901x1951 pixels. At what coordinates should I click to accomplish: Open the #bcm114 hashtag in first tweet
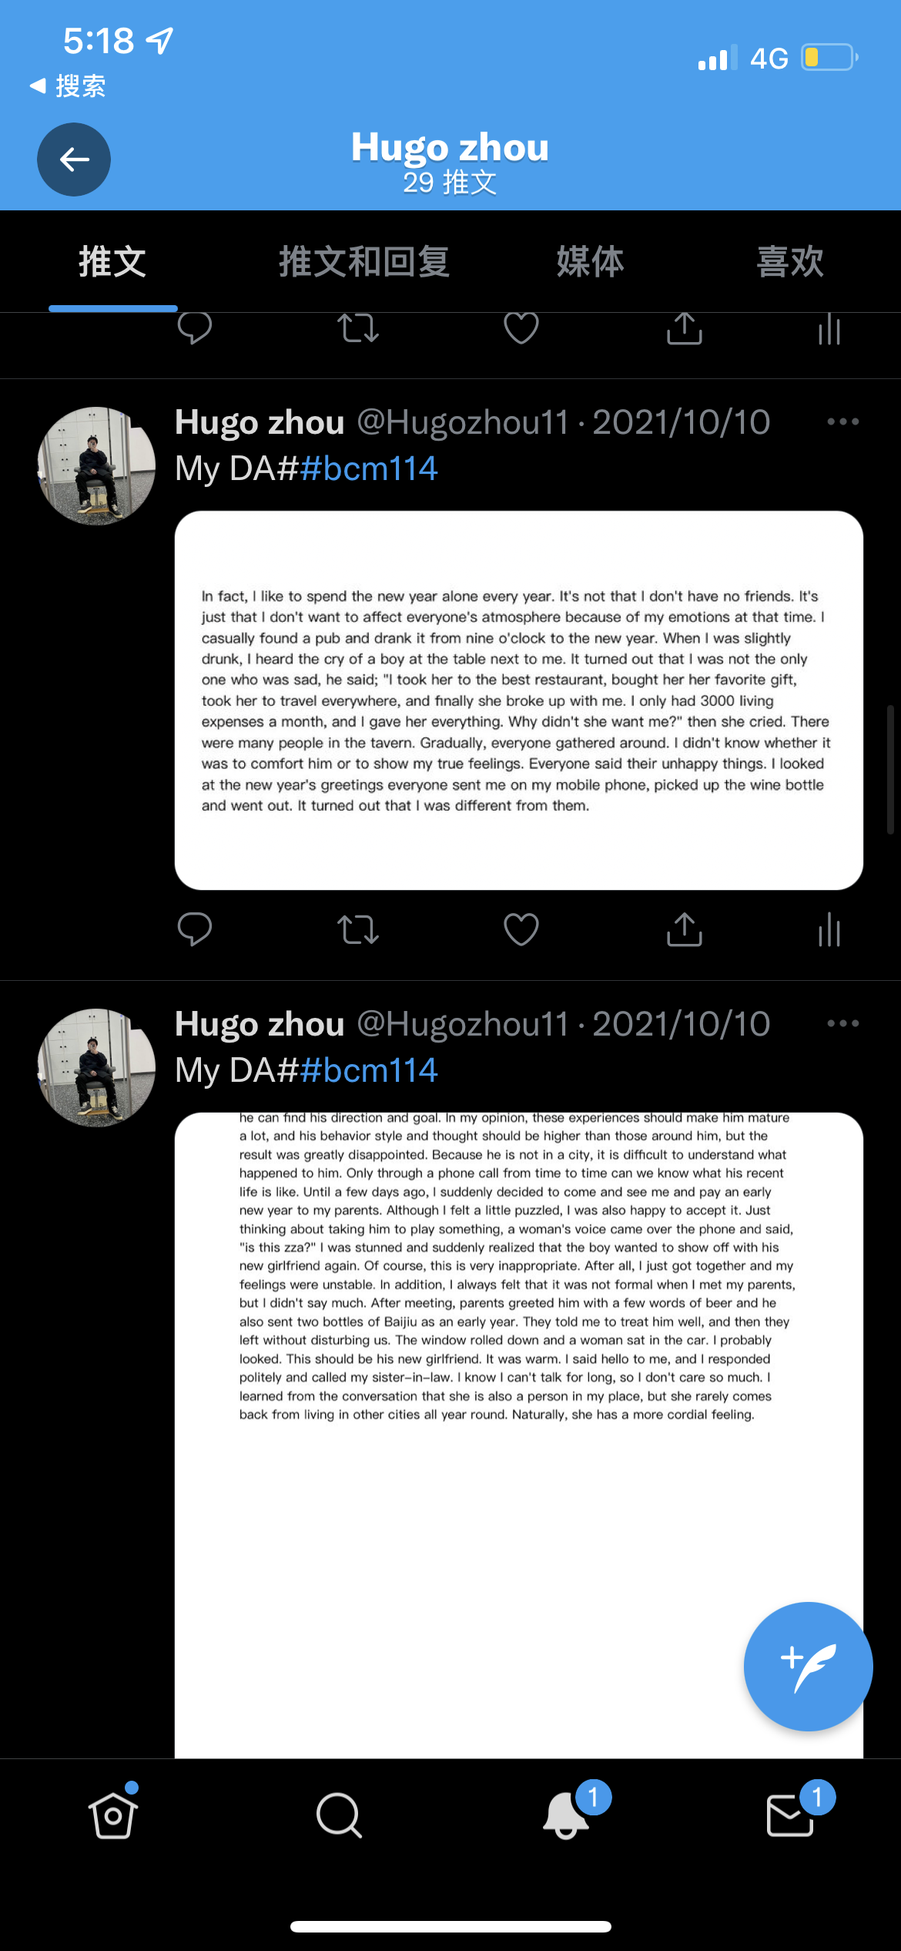pos(369,468)
